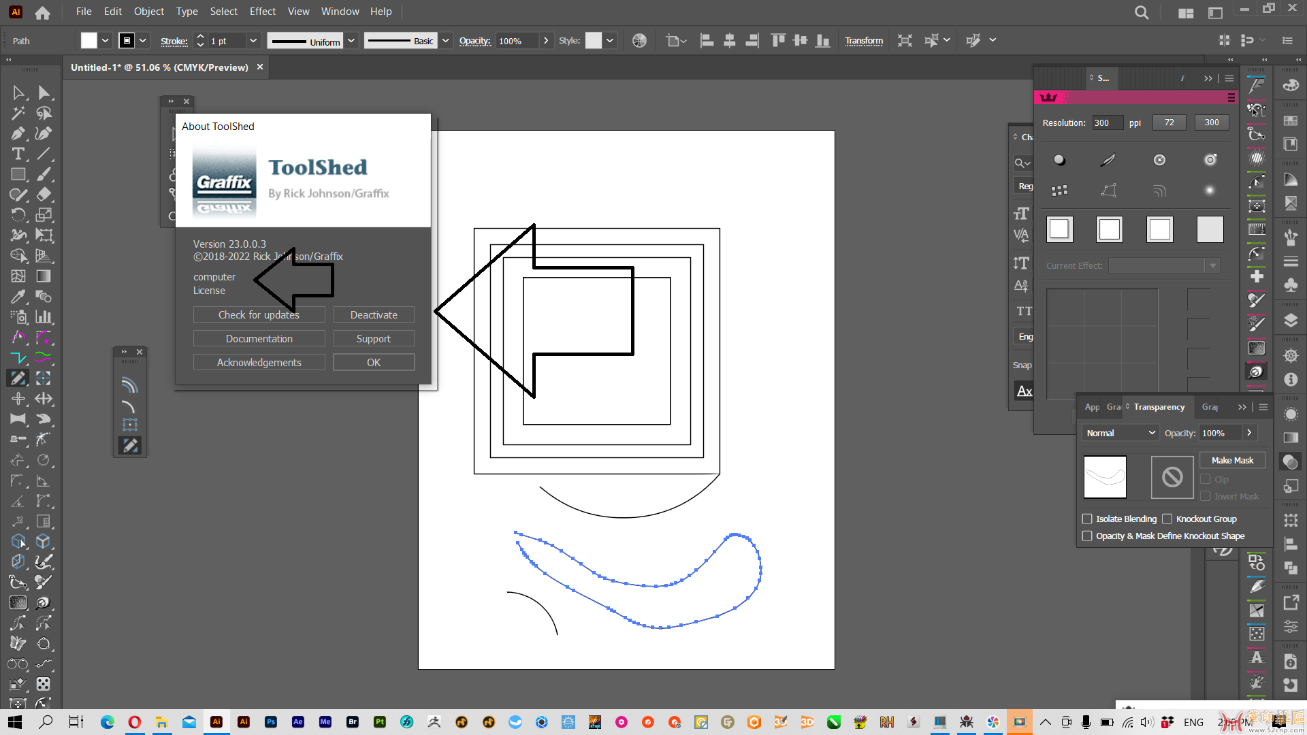Image resolution: width=1307 pixels, height=735 pixels.
Task: Select the Rectangle tool
Action: tap(18, 174)
